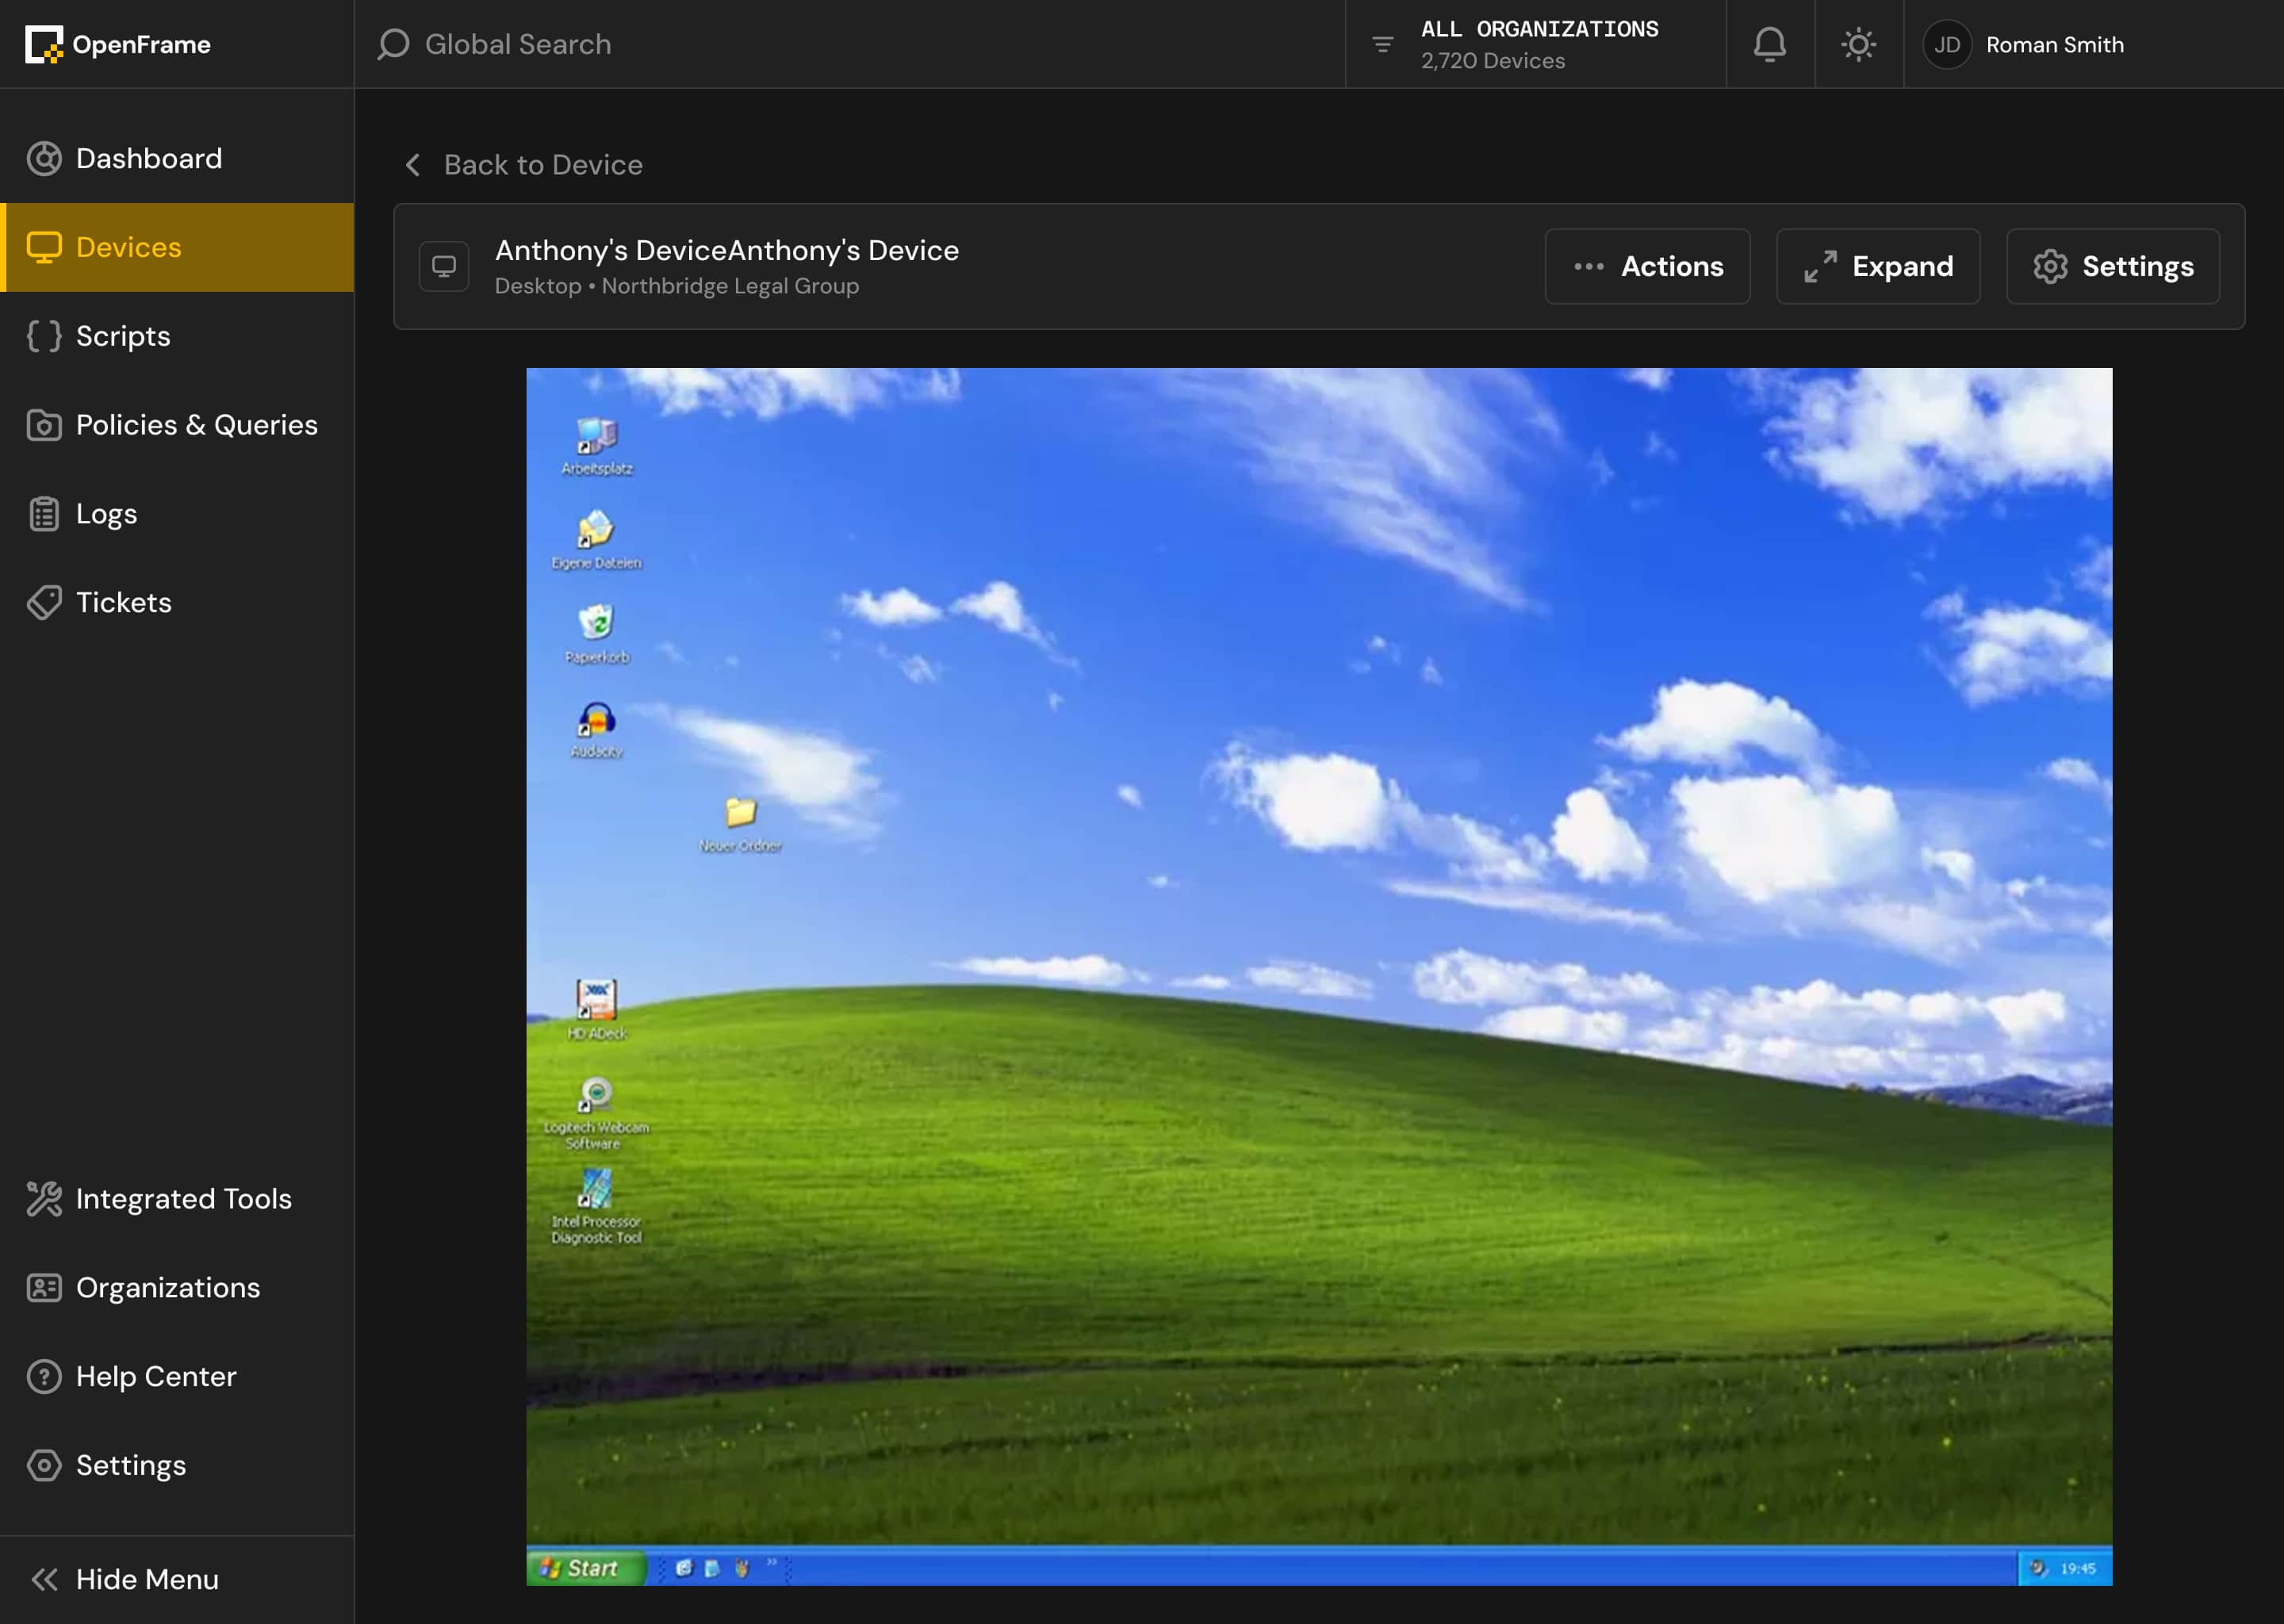Click third quick launch icon in taskbar

(741, 1568)
